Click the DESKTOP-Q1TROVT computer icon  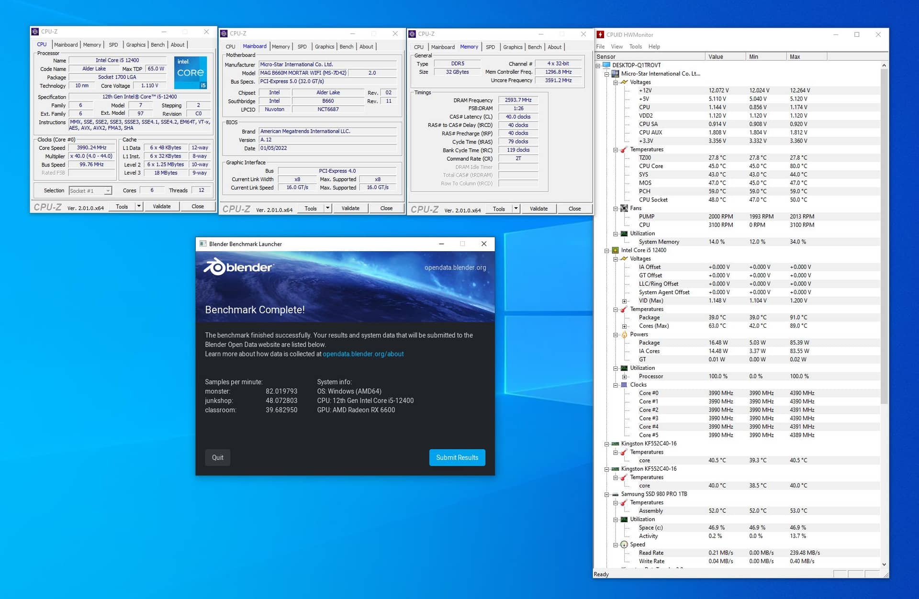click(606, 65)
